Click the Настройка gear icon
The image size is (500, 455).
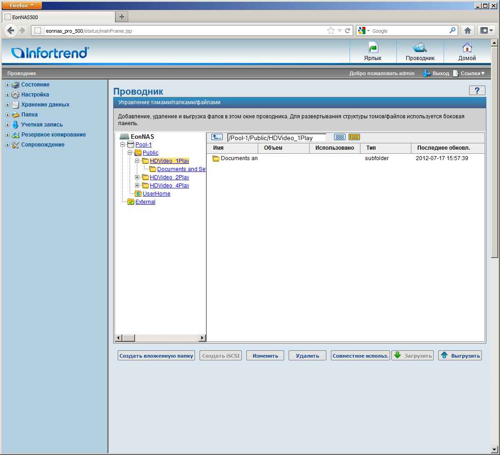(x=15, y=95)
